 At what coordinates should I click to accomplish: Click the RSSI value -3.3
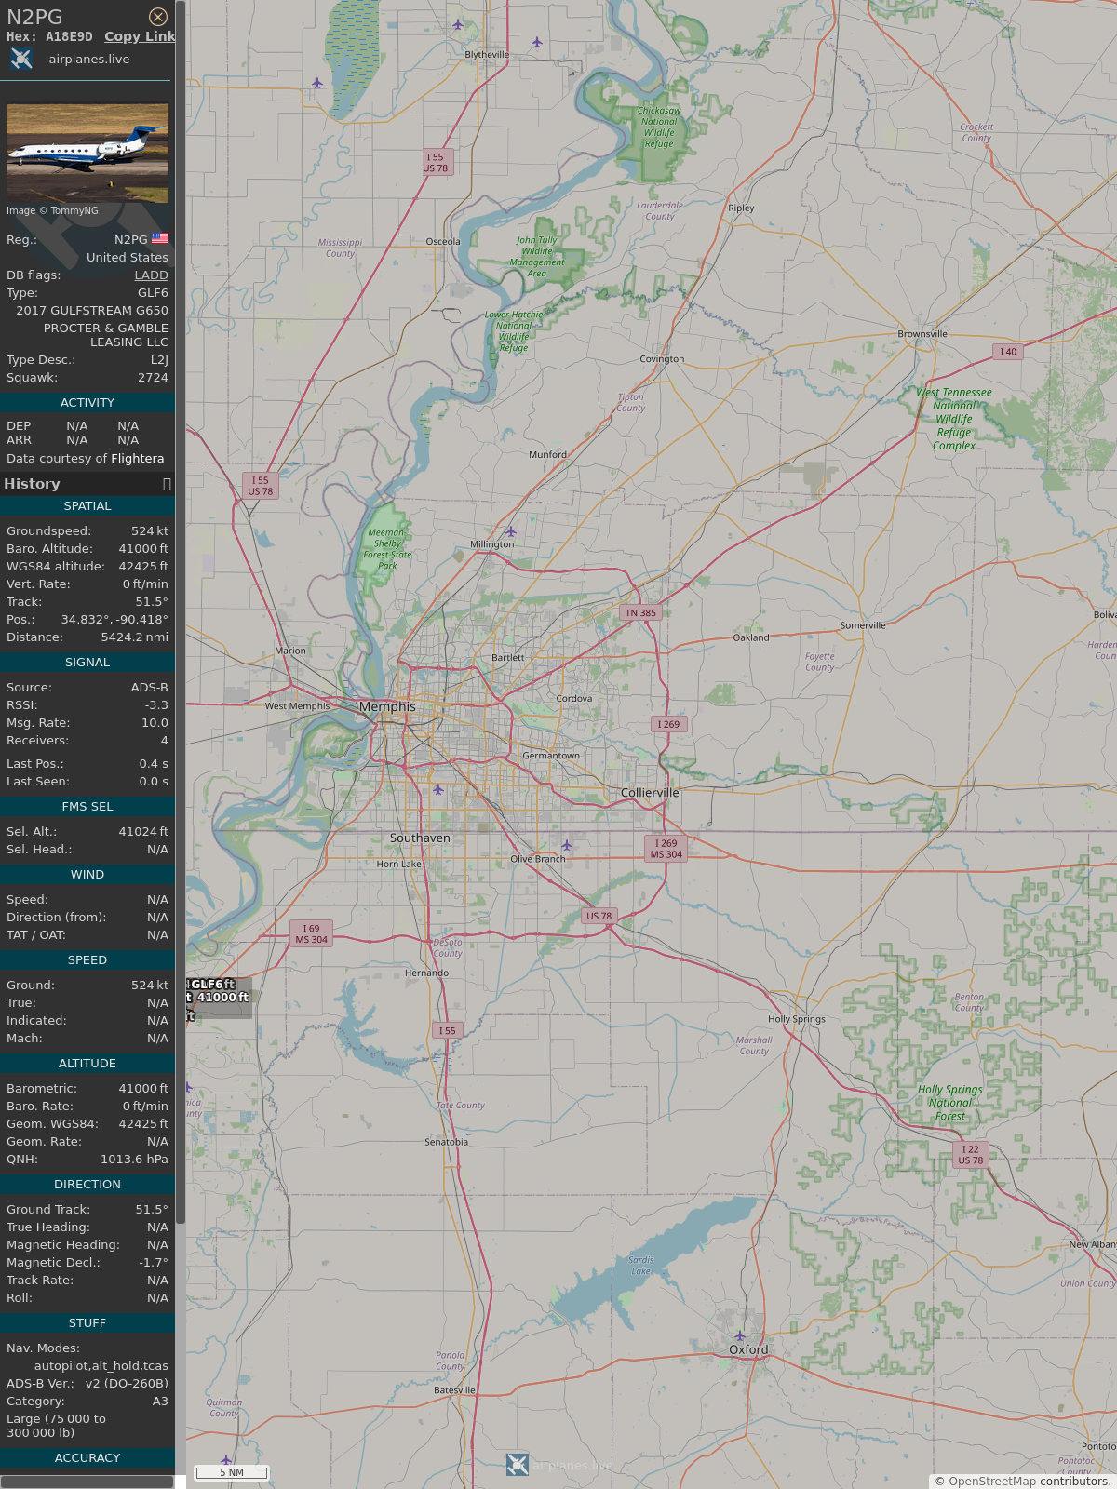point(156,705)
